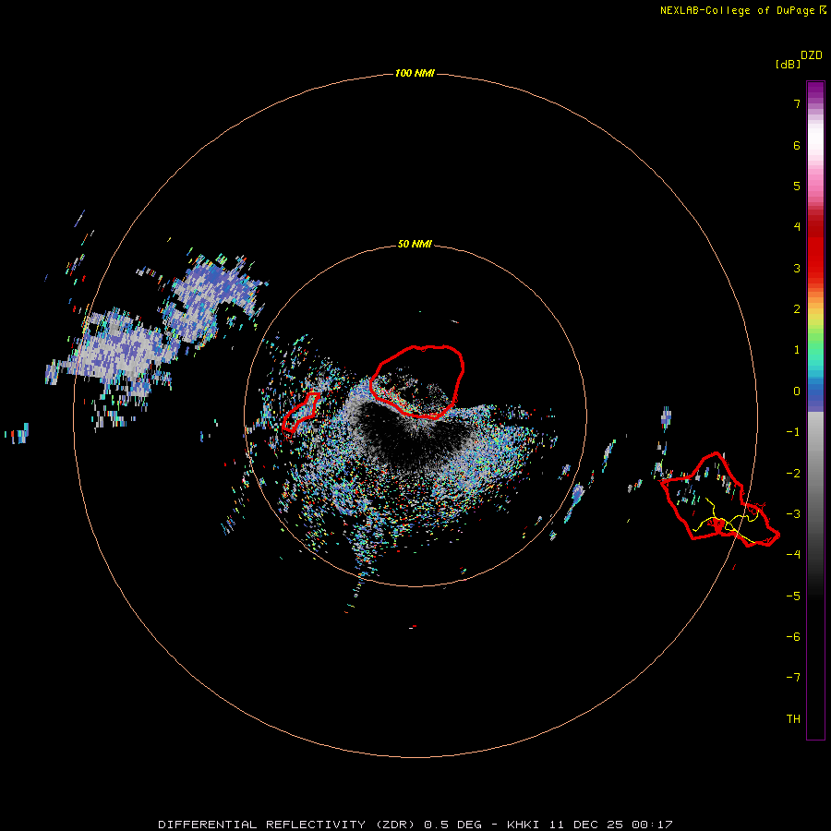Click the NEXLAB-College of DuPage watermark text

pyautogui.click(x=742, y=10)
